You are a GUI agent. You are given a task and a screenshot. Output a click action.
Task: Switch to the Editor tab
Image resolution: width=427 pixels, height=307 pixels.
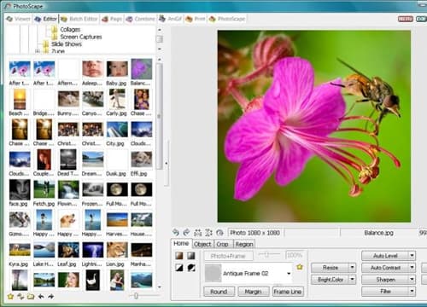click(x=46, y=19)
